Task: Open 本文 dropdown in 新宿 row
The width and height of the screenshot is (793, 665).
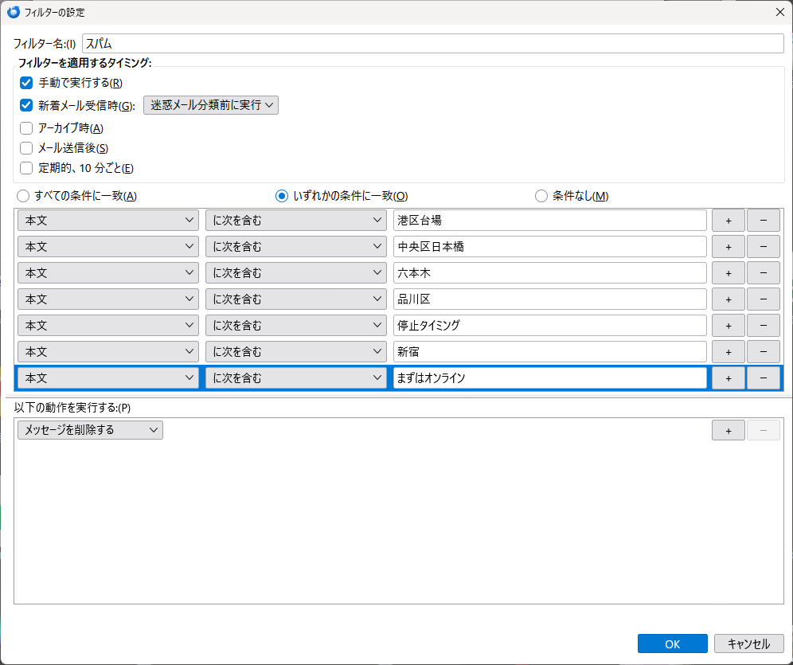Action: 108,352
